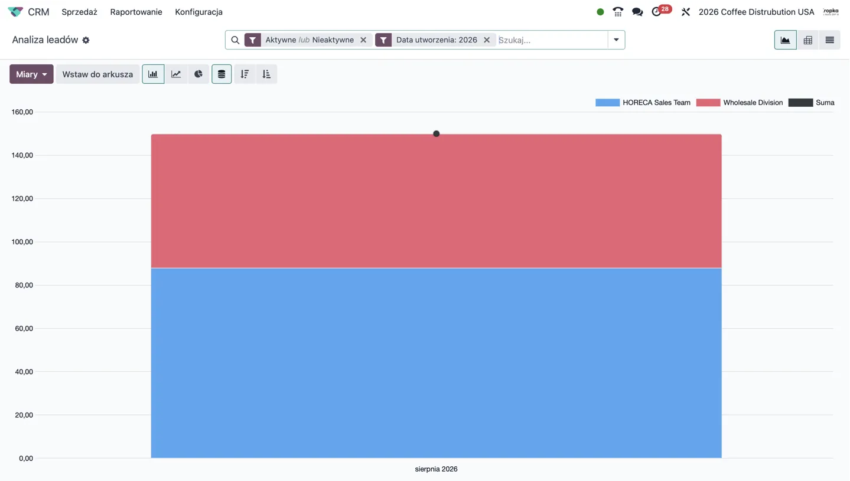Click the sierpnia 2026 axis label
850x481 pixels.
point(437,469)
